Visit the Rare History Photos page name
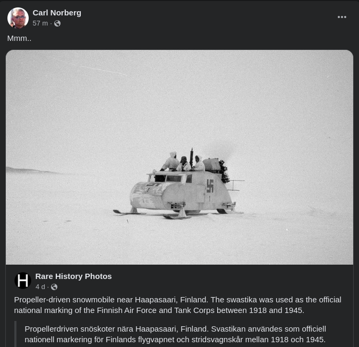Image resolution: width=359 pixels, height=347 pixels. coord(73,276)
